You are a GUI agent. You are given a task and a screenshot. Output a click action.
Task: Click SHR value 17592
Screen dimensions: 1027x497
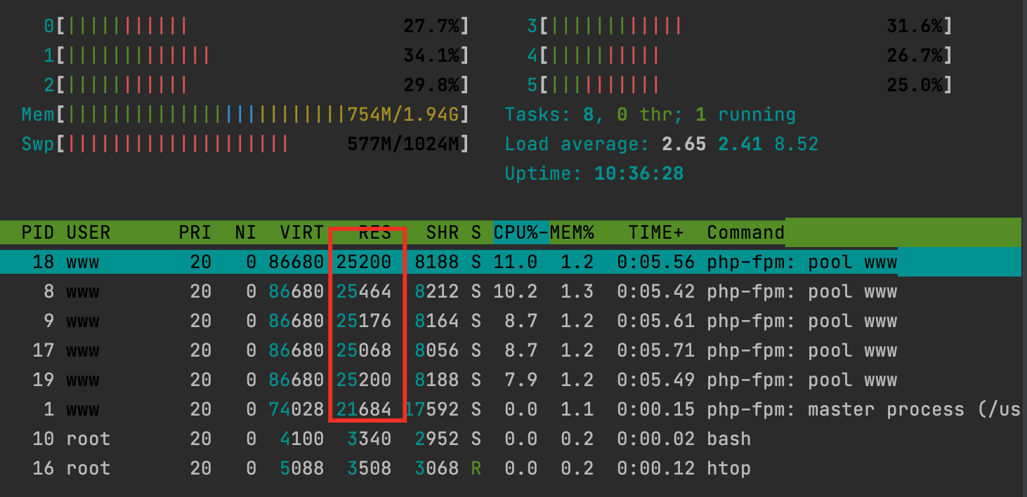pos(432,409)
